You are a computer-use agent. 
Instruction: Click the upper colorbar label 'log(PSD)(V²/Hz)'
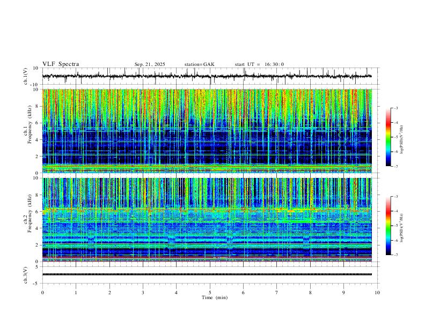point(402,139)
